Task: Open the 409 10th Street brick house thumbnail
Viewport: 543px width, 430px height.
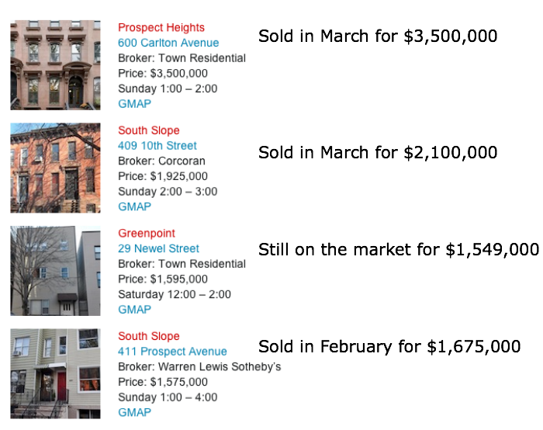Action: tap(55, 168)
